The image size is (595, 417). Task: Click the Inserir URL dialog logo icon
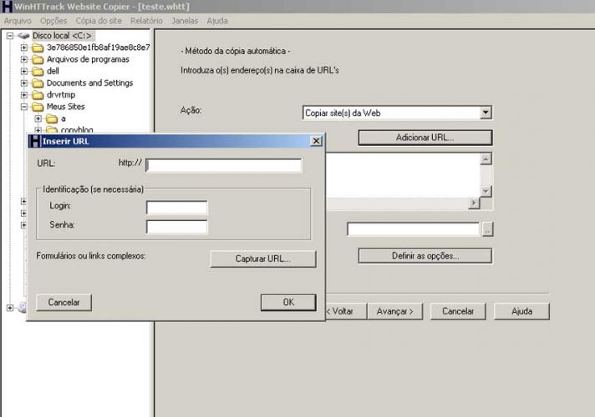[x=35, y=141]
